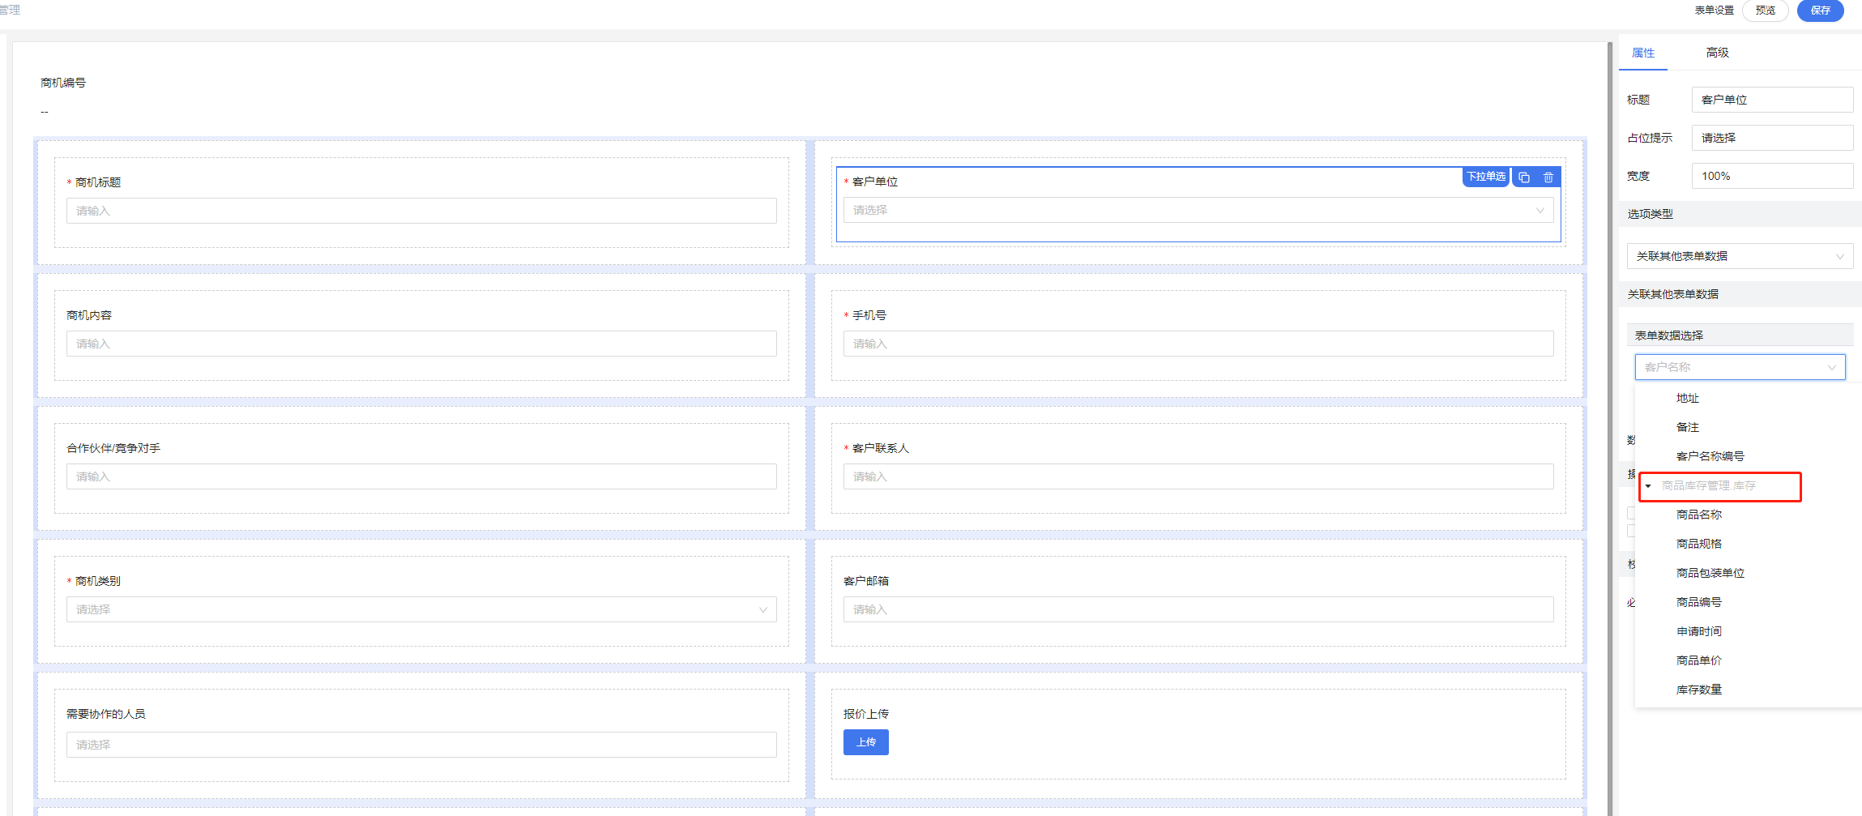Click the 商机标题 input field
The width and height of the screenshot is (1862, 816).
click(x=421, y=211)
